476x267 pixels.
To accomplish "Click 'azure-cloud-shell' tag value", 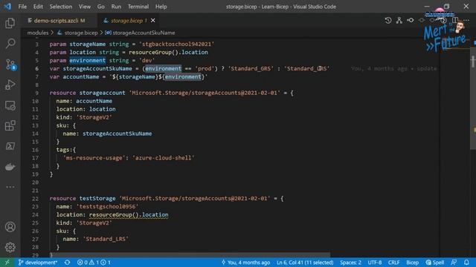I will tap(163, 158).
